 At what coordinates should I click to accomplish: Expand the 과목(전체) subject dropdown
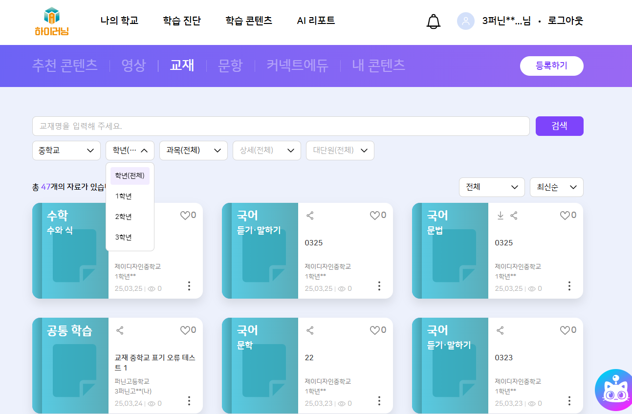[x=193, y=151]
